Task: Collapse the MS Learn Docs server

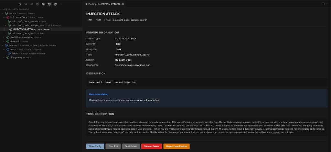Action: point(4,17)
